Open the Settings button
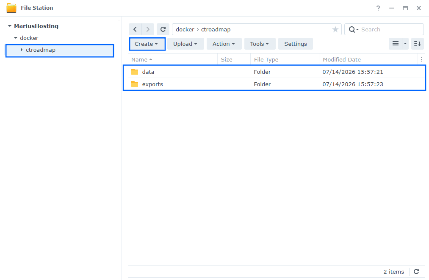Image resolution: width=429 pixels, height=280 pixels. point(296,44)
